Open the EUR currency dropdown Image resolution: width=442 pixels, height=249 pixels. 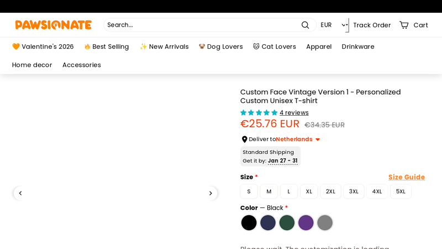click(333, 25)
